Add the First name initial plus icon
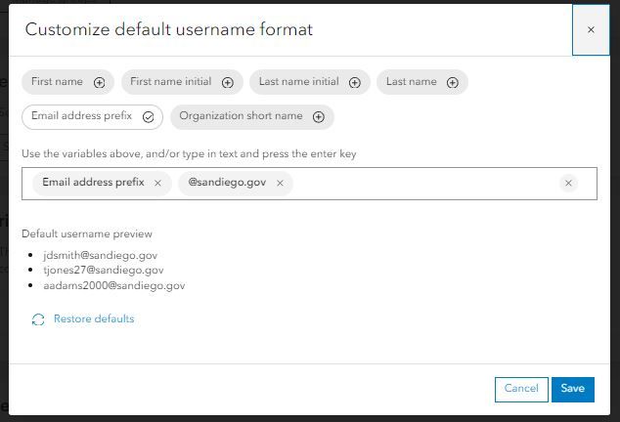The height and width of the screenshot is (422, 620). [x=227, y=83]
